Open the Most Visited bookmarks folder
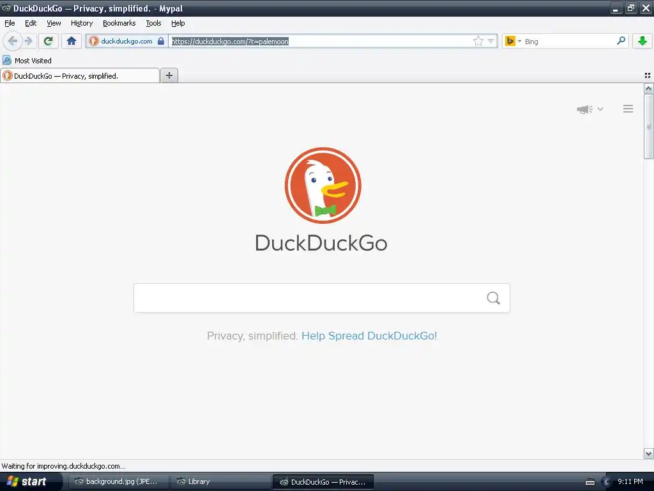The height and width of the screenshot is (491, 654). pos(27,61)
